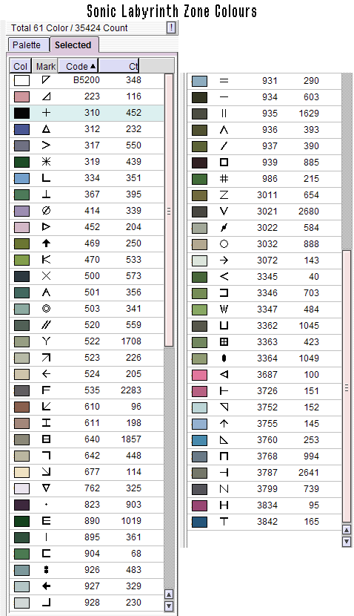Select dark green swatch for code 890

[22, 521]
